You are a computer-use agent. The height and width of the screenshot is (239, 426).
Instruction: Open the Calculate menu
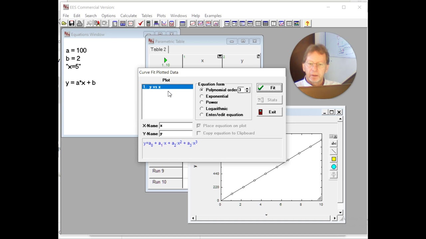click(128, 16)
